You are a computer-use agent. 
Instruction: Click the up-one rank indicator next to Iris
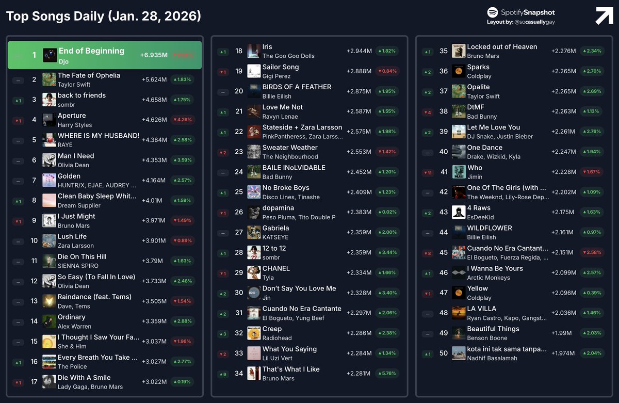point(223,51)
